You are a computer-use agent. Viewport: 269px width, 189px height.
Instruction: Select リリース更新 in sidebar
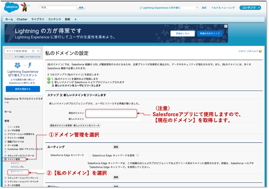13,127
